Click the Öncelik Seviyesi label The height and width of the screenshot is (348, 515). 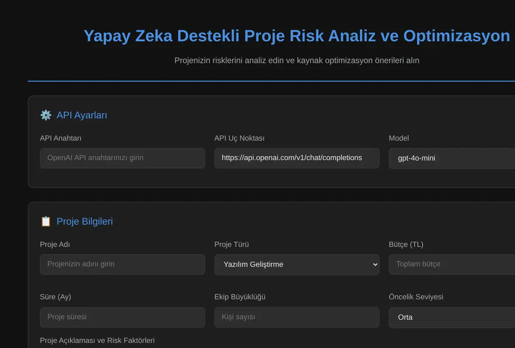coord(416,297)
